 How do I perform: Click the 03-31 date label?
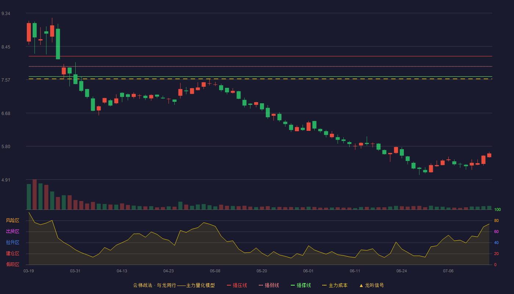pyautogui.click(x=75, y=271)
